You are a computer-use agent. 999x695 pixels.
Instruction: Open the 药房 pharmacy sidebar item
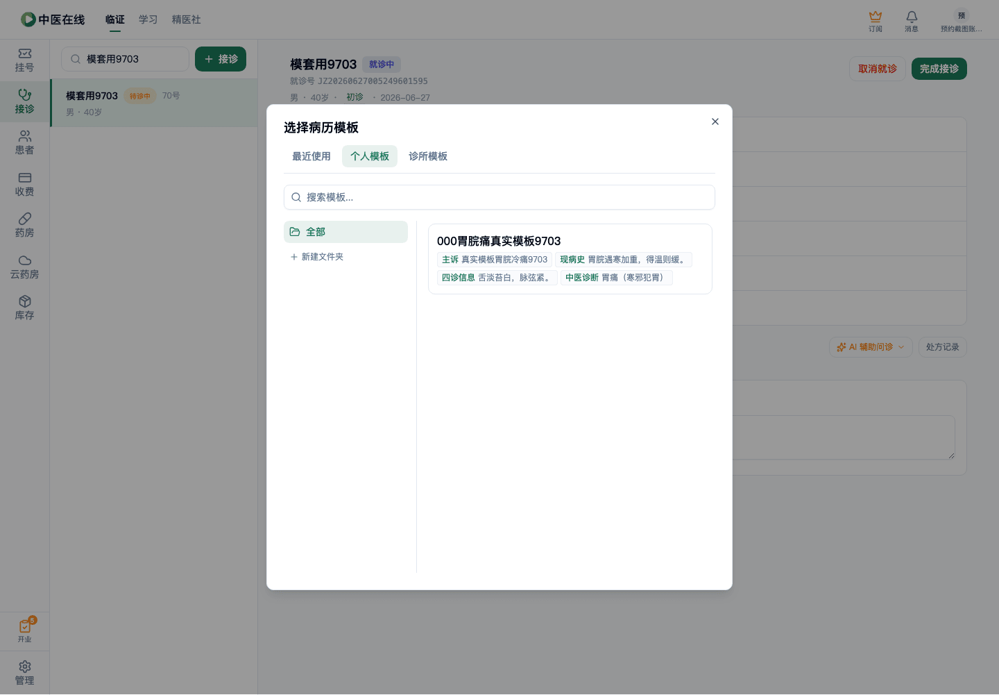tap(25, 225)
